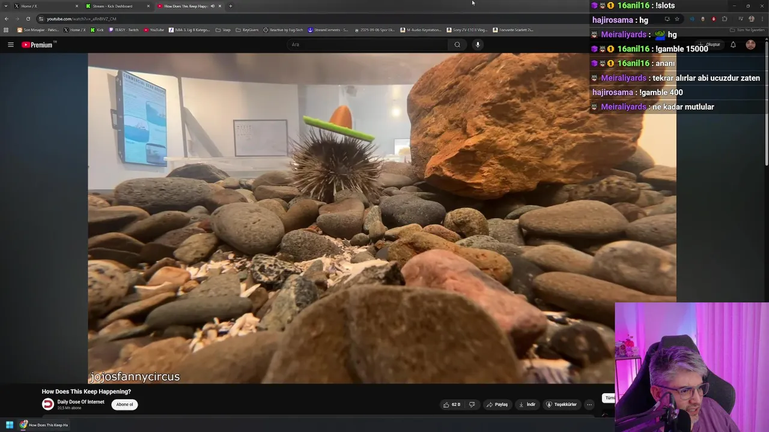Dislike the video with thumbs-down
Screen dimensions: 769x432
coord(472,404)
